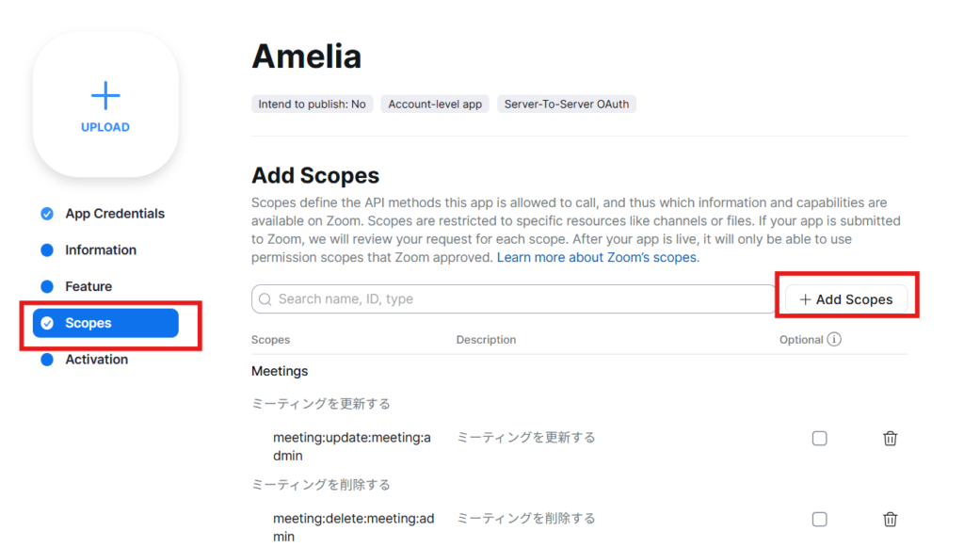Click the UPLOAD app icon tile
The width and height of the screenshot is (964, 547).
[105, 105]
